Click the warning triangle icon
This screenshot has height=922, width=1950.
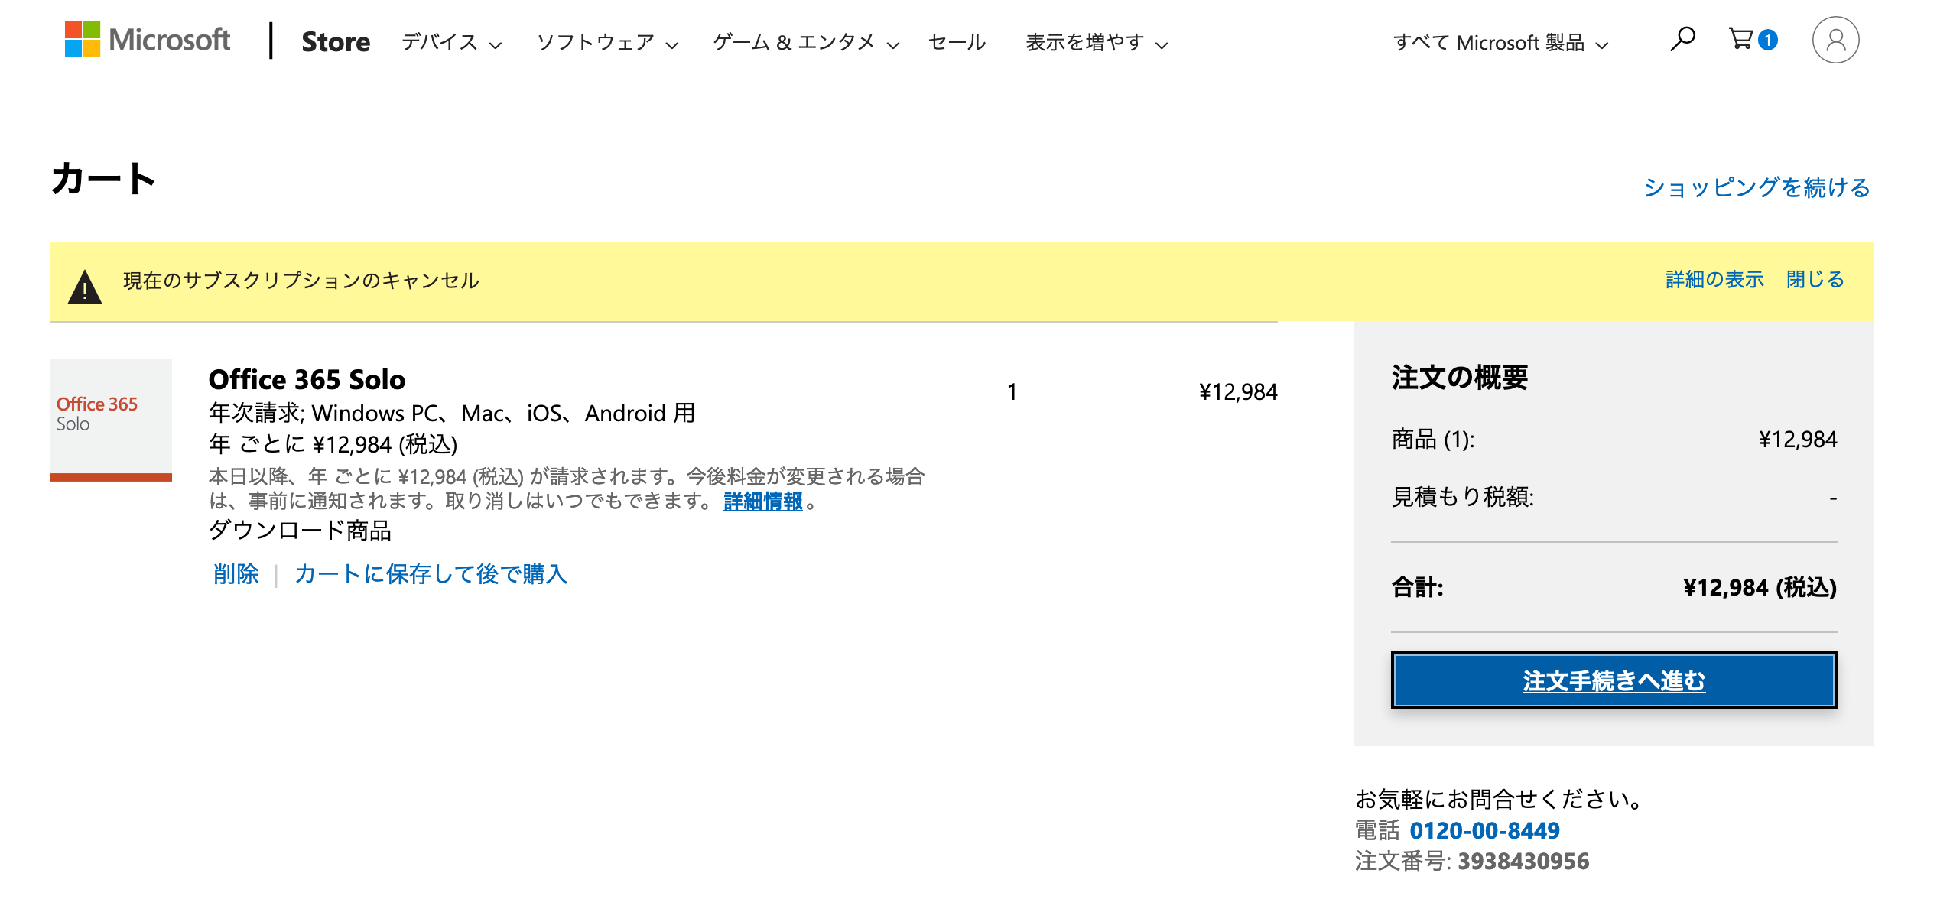(85, 287)
